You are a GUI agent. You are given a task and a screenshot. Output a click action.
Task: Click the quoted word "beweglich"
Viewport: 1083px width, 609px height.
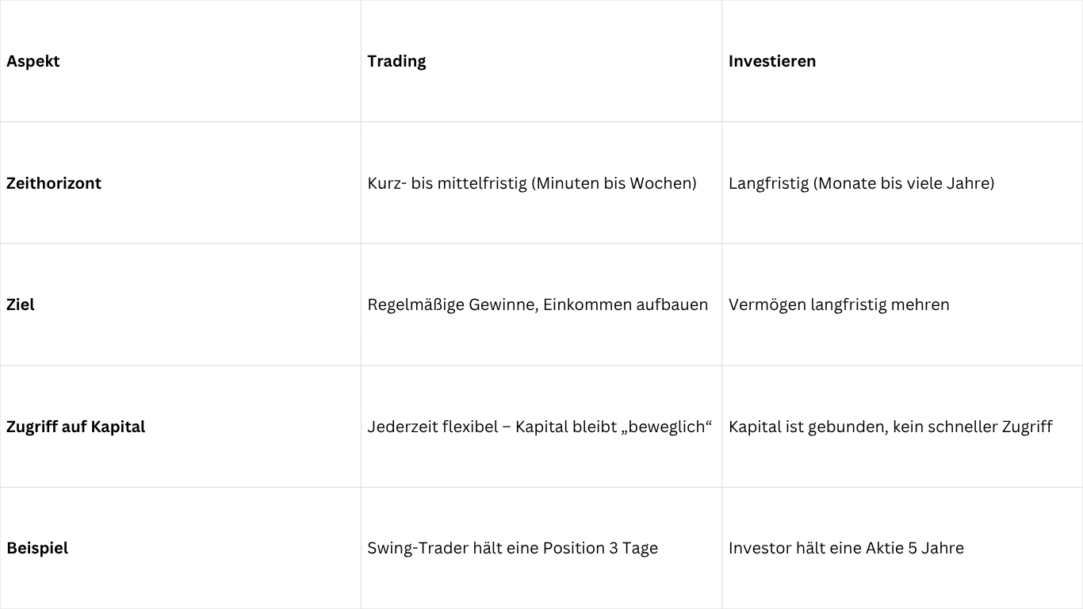[x=668, y=427]
